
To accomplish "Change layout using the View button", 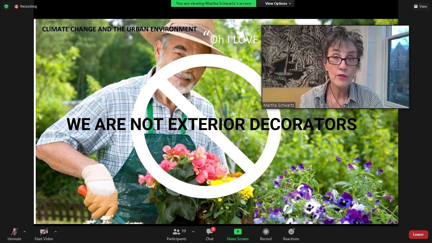I will (420, 6).
